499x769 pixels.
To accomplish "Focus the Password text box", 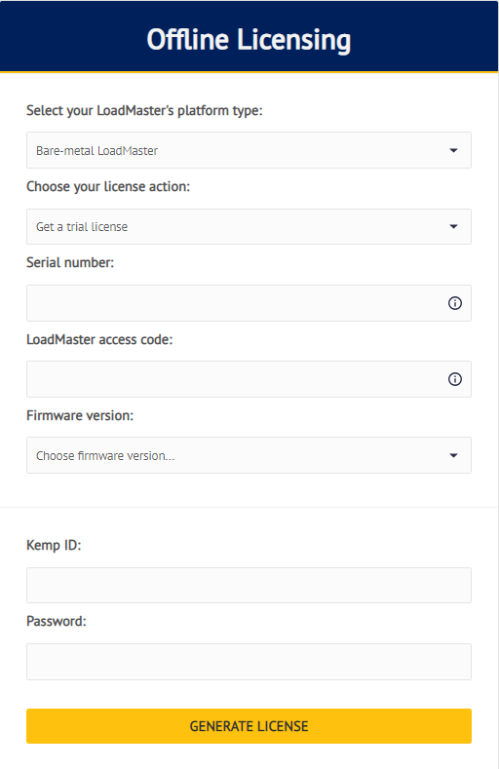I will [249, 662].
